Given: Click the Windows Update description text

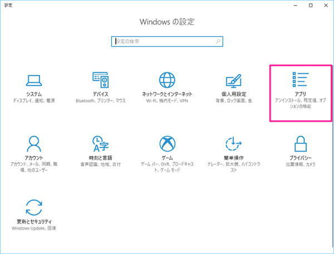Looking at the screenshot, I should click(34, 228).
